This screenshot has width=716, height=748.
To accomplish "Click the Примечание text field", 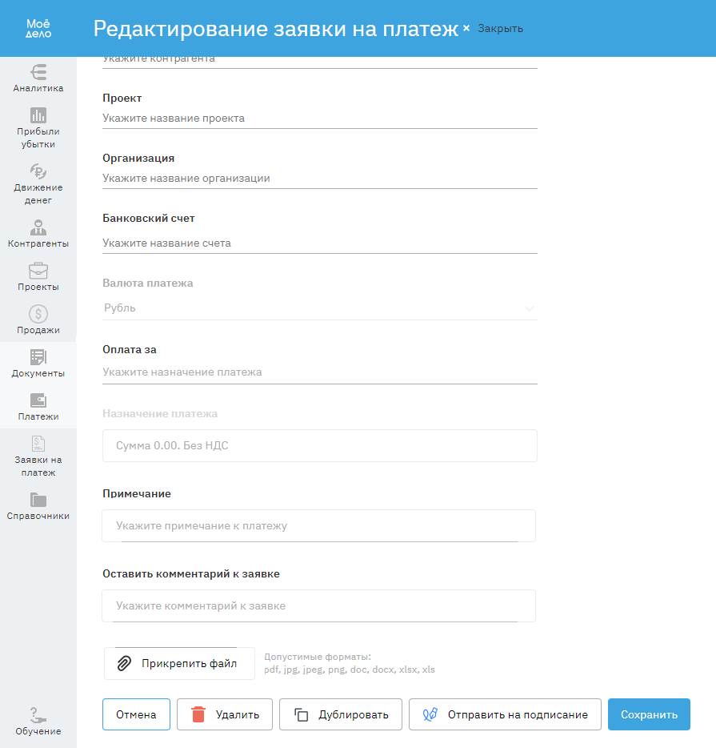I will coord(318,526).
